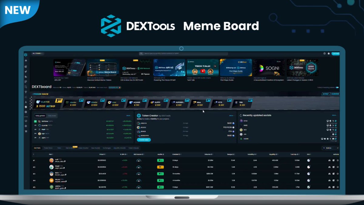Open the Meme Board tab
364x205 pixels.
point(71,148)
